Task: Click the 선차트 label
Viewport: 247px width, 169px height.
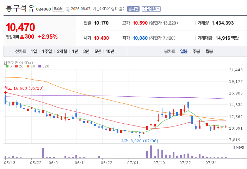Action: click(21, 51)
